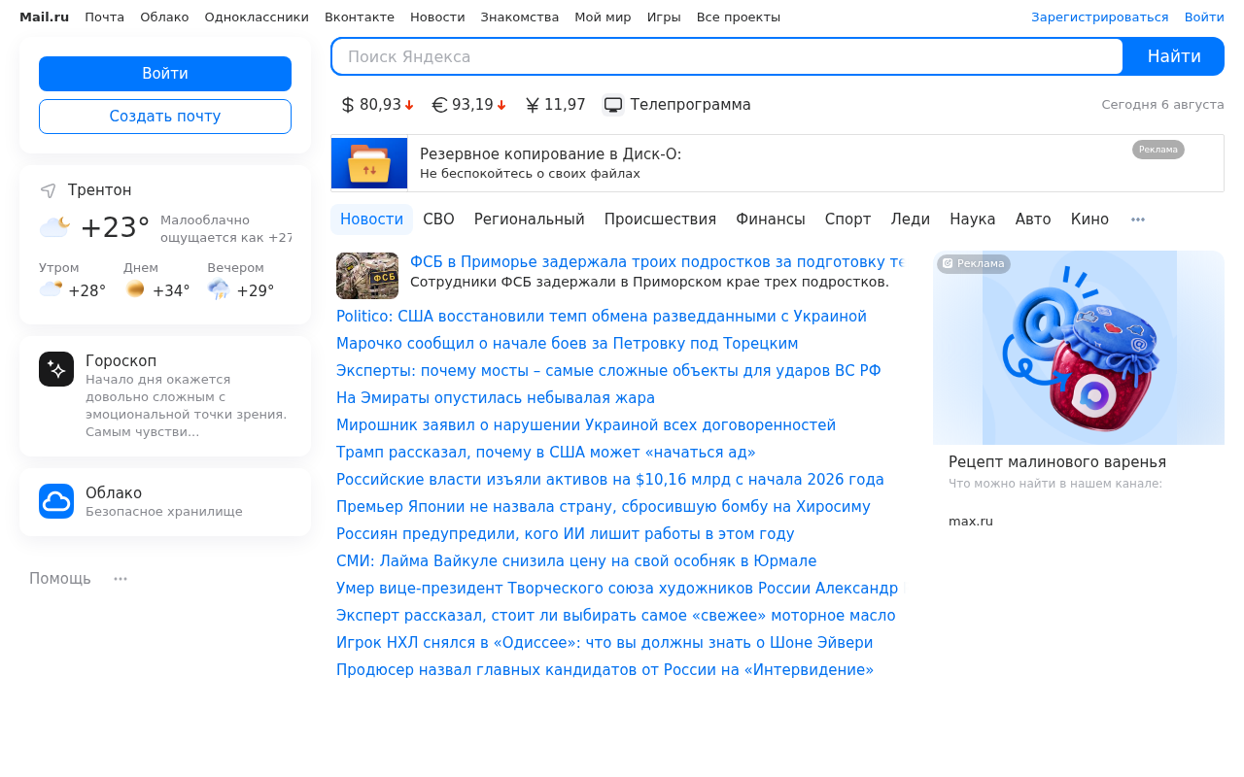Click the daytime sun icon near +34°
1244x777 pixels.
[x=135, y=289]
